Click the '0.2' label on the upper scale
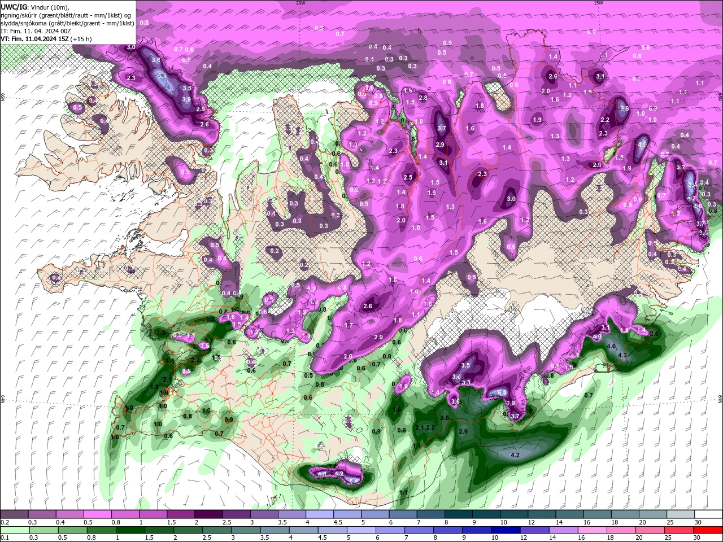The image size is (723, 542). pos(5,522)
